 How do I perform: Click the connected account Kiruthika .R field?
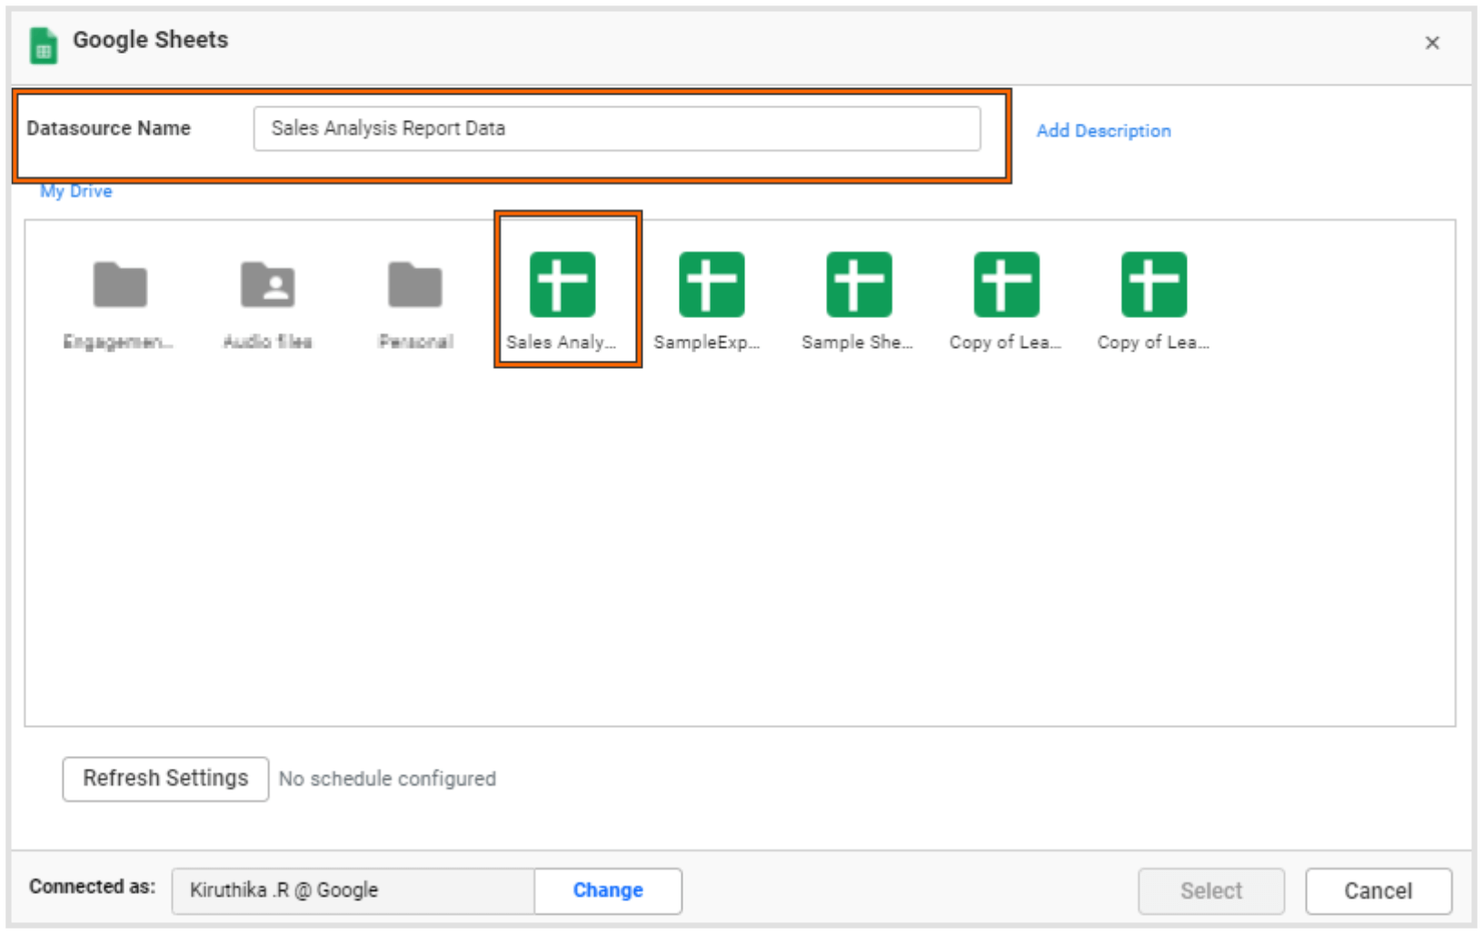353,890
